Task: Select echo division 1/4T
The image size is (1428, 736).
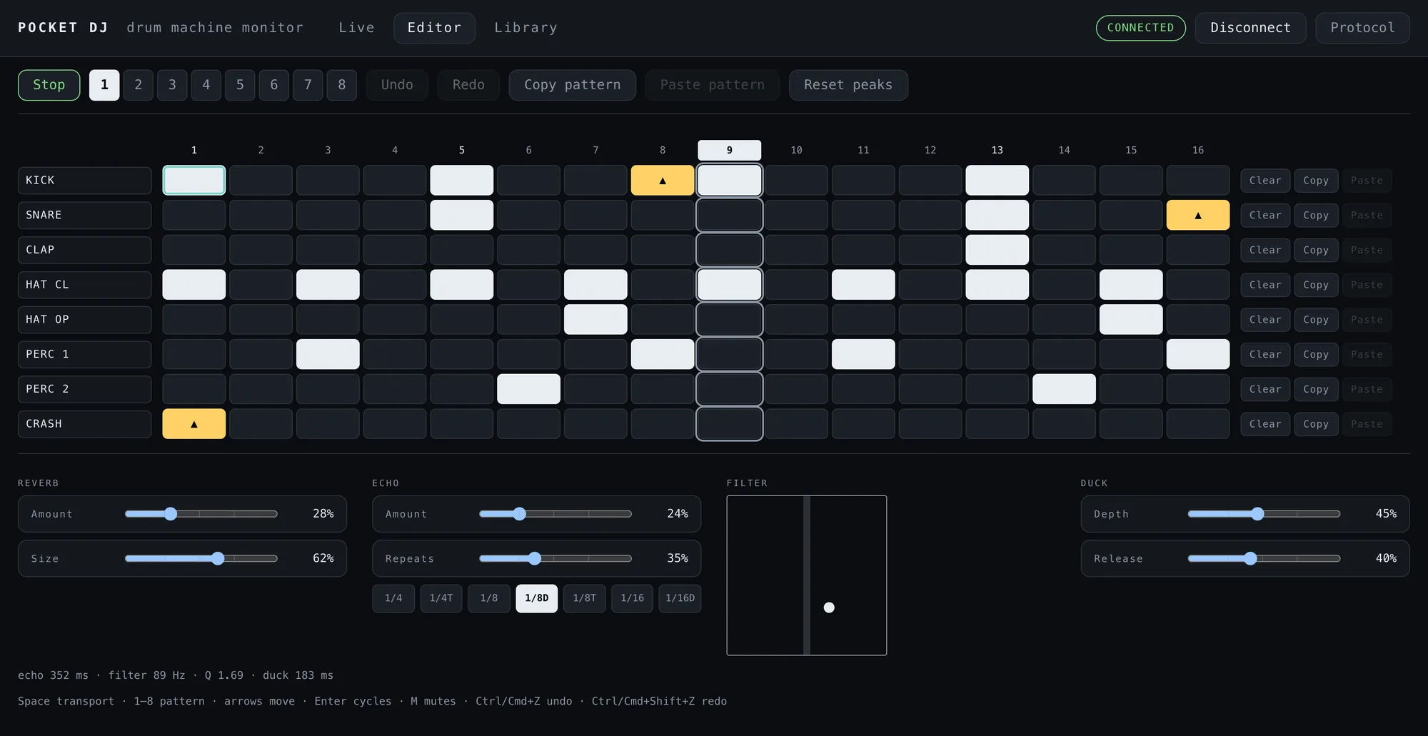Action: click(x=441, y=598)
